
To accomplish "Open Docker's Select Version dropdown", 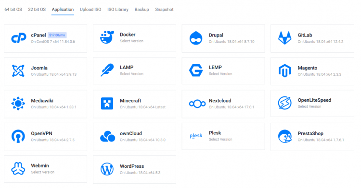I will coord(131,41).
